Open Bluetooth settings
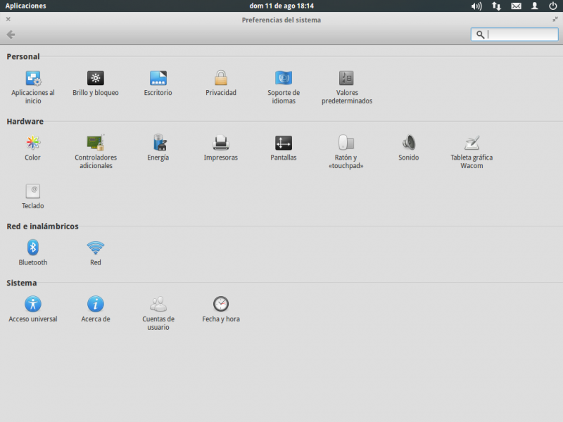 pyautogui.click(x=33, y=248)
